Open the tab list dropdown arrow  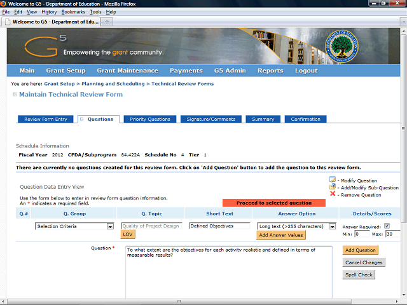[403, 22]
